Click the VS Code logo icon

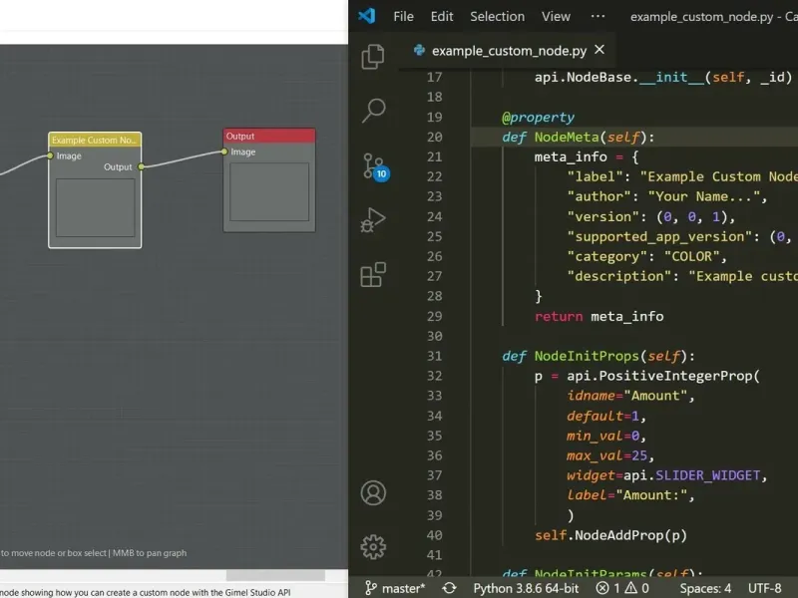click(366, 16)
